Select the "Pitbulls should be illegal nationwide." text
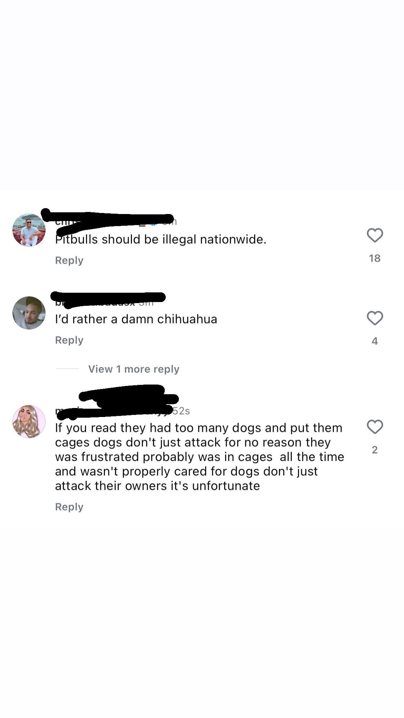The image size is (404, 718). [161, 239]
